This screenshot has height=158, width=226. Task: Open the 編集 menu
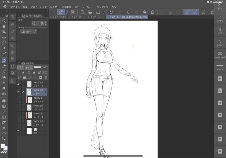[25, 7]
